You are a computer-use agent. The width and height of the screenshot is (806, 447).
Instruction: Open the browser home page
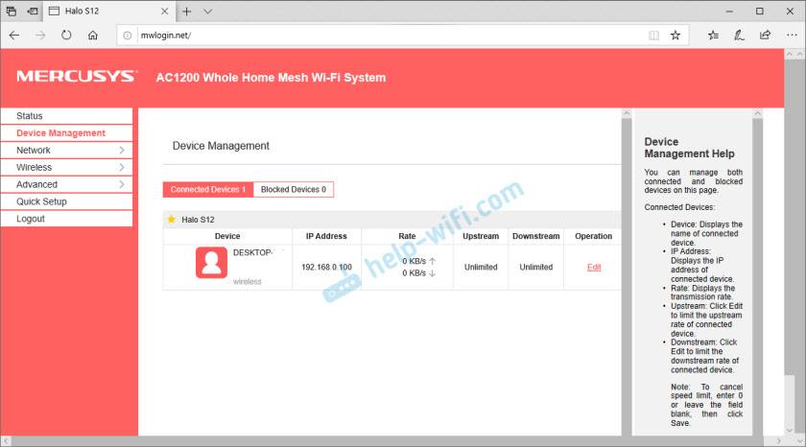tap(92, 35)
